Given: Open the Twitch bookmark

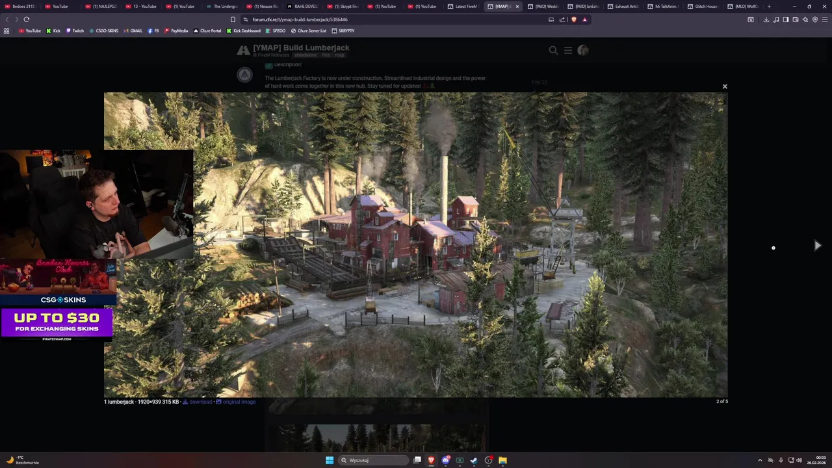Looking at the screenshot, I should pyautogui.click(x=75, y=31).
